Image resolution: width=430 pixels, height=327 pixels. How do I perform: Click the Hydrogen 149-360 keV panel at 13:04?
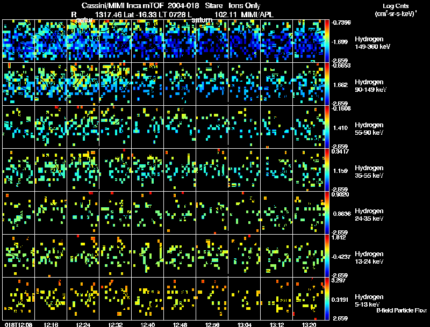point(244,41)
